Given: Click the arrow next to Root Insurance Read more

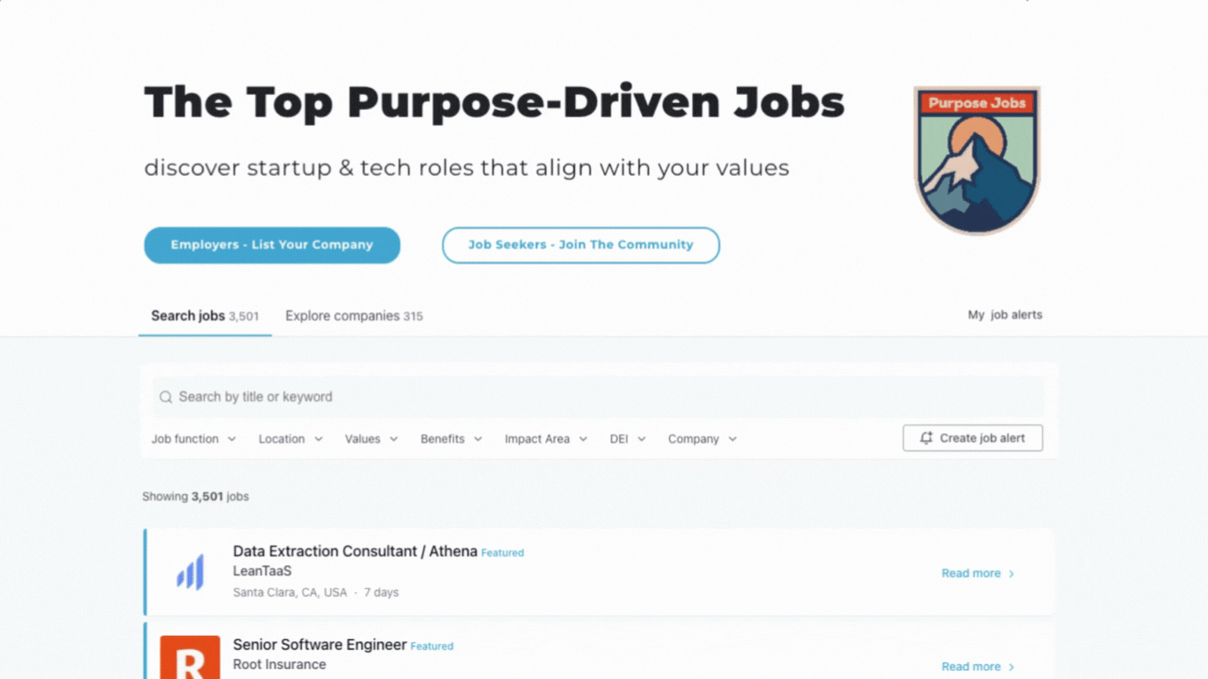Looking at the screenshot, I should [x=1011, y=667].
